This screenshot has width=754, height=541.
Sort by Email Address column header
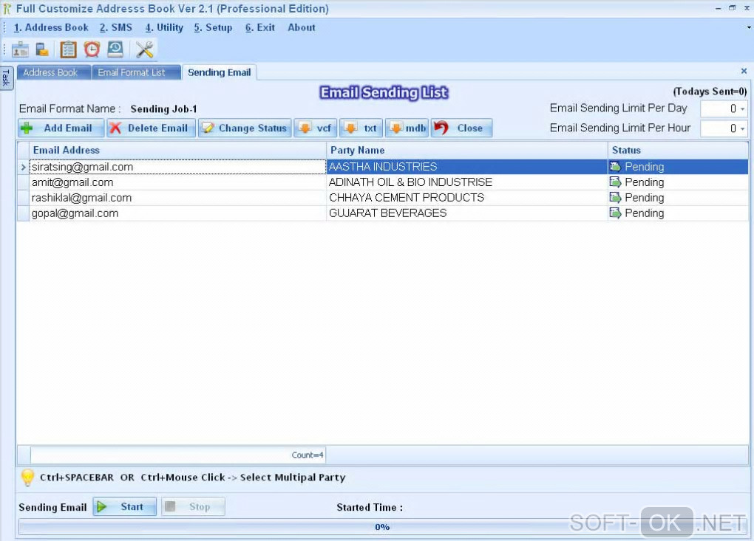177,151
